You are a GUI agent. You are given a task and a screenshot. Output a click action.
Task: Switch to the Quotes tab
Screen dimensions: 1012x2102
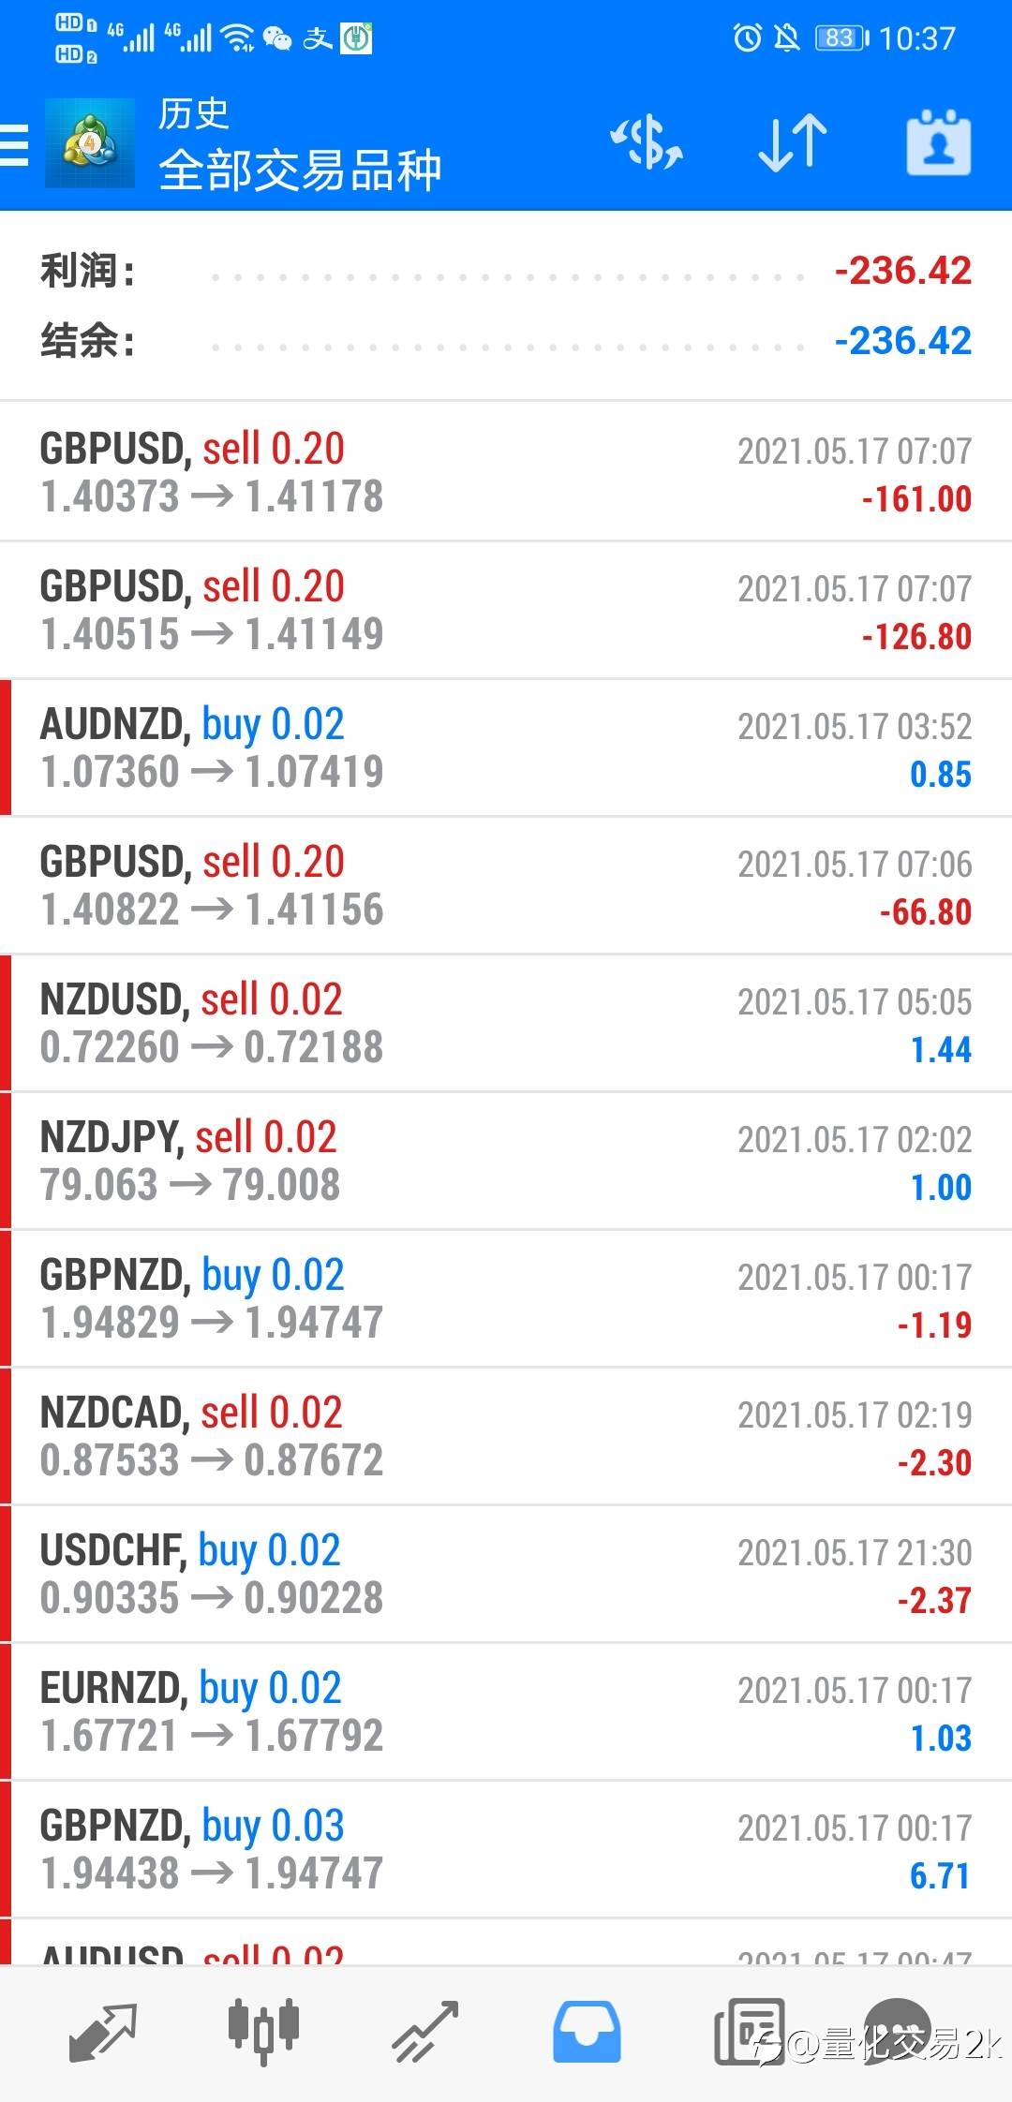[103, 2031]
